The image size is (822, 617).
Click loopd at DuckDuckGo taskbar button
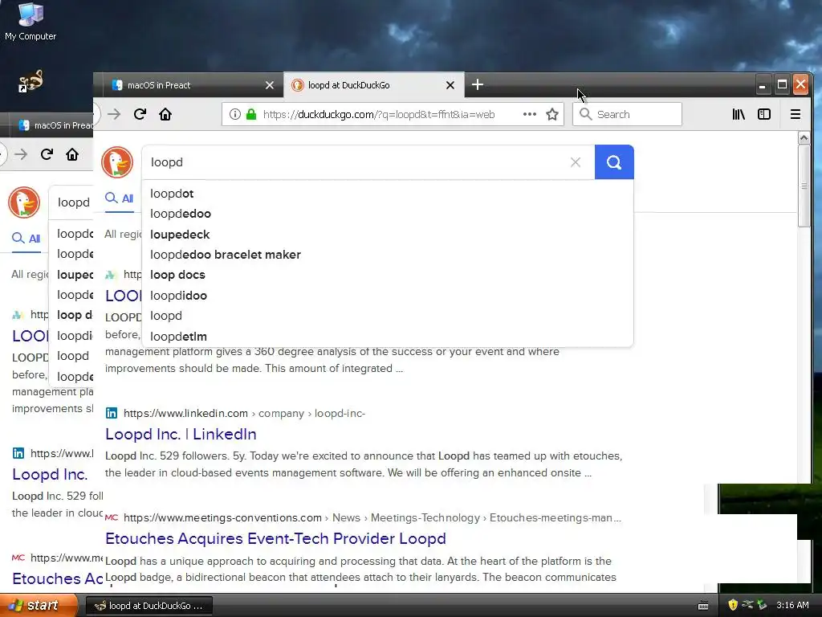click(x=149, y=606)
